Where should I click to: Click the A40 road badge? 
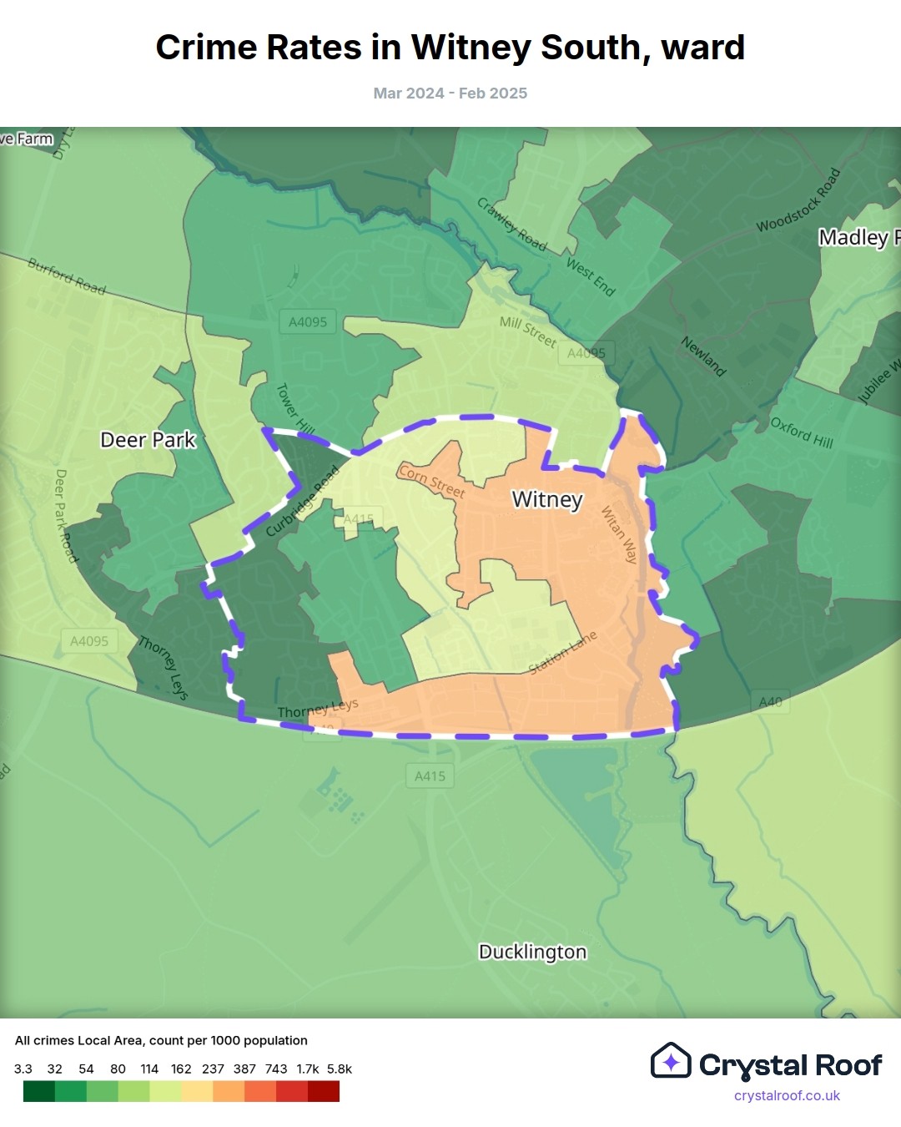tap(771, 702)
